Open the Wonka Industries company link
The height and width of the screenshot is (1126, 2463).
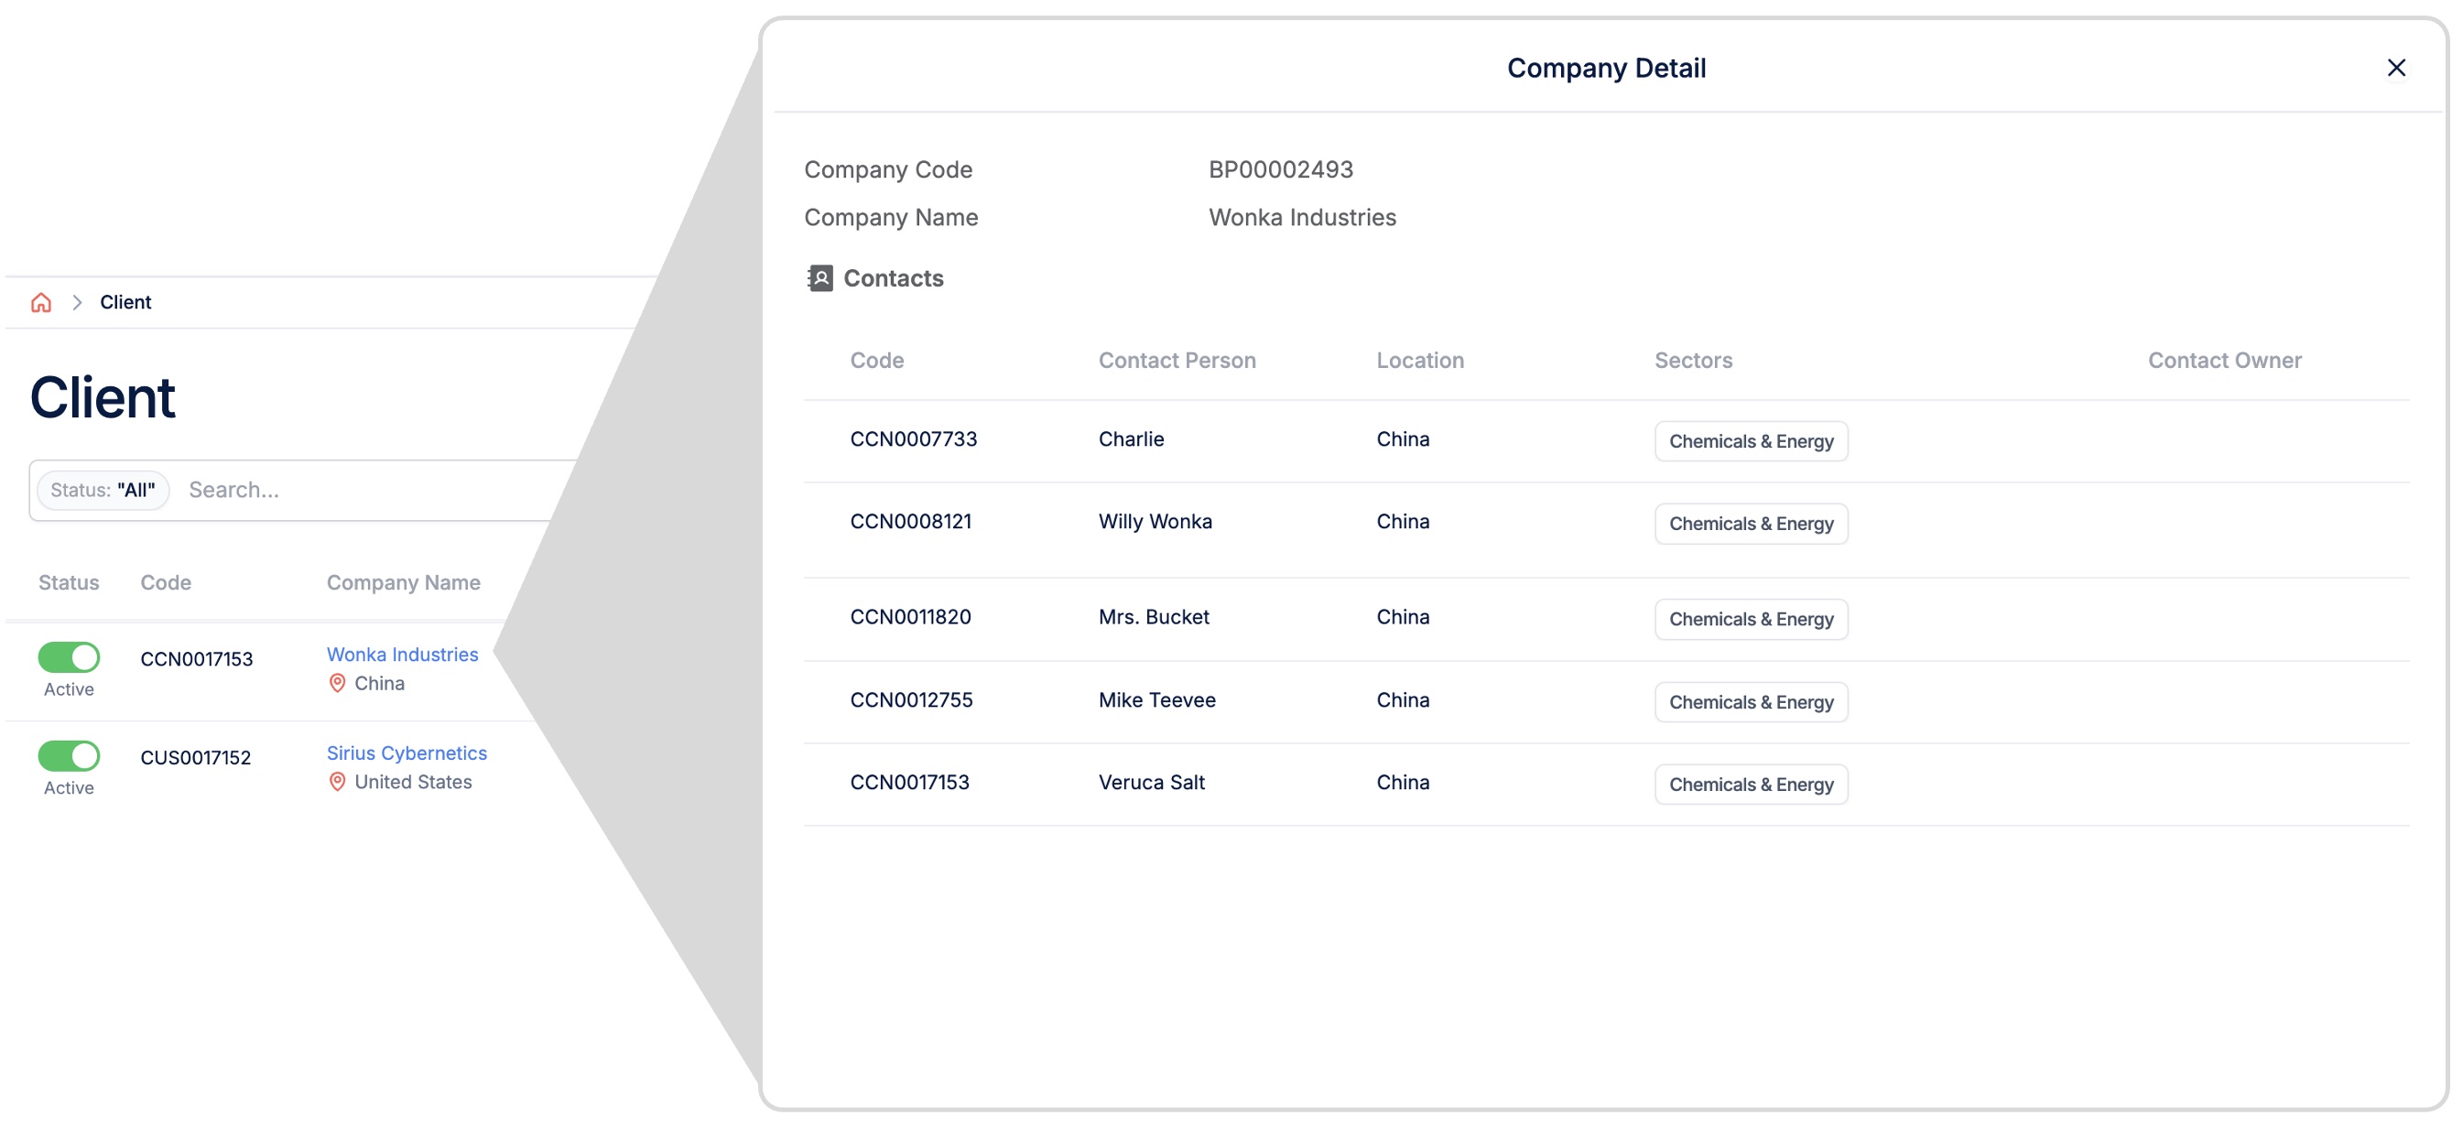(x=402, y=654)
